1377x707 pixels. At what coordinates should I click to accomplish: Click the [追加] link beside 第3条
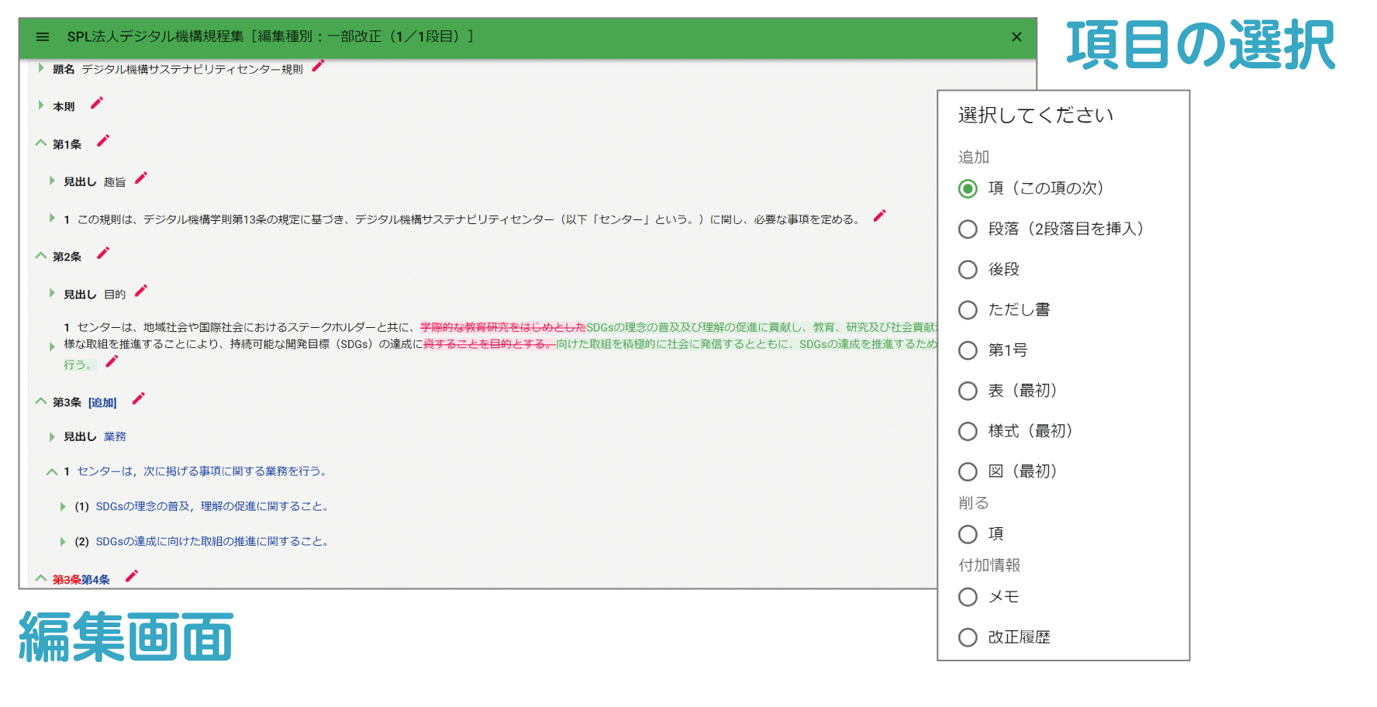pyautogui.click(x=102, y=402)
